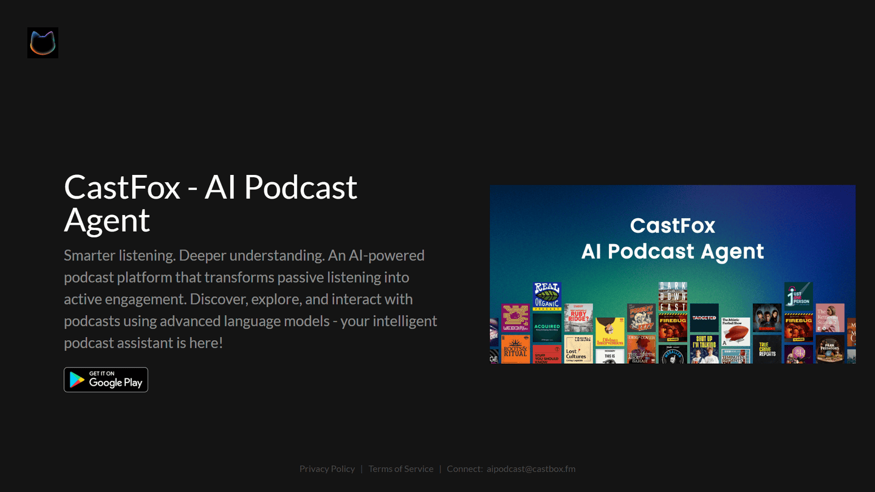Open the Get it on Google Play badge
Viewport: 875px width, 492px height.
click(106, 380)
